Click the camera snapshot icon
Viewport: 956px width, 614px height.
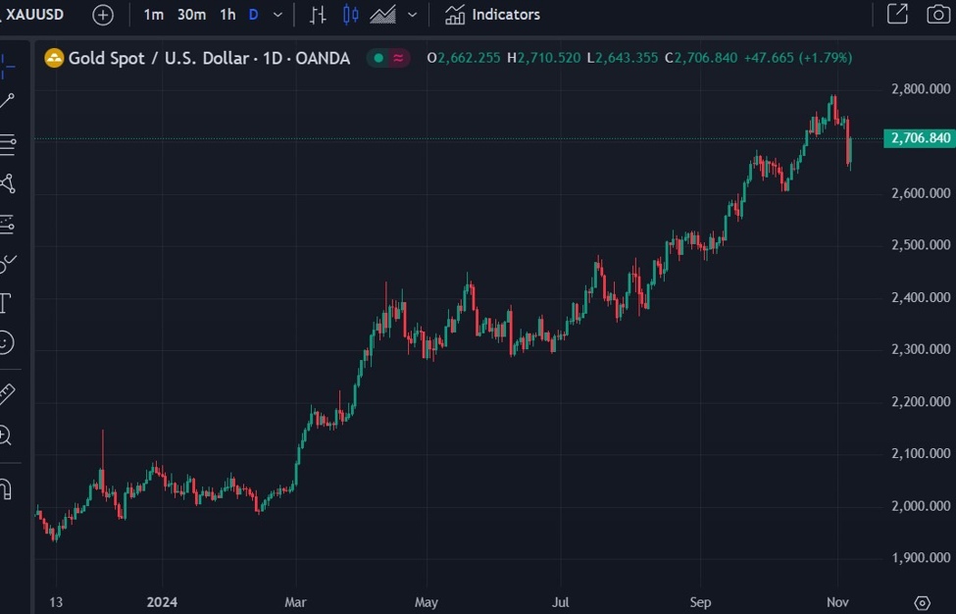click(938, 15)
